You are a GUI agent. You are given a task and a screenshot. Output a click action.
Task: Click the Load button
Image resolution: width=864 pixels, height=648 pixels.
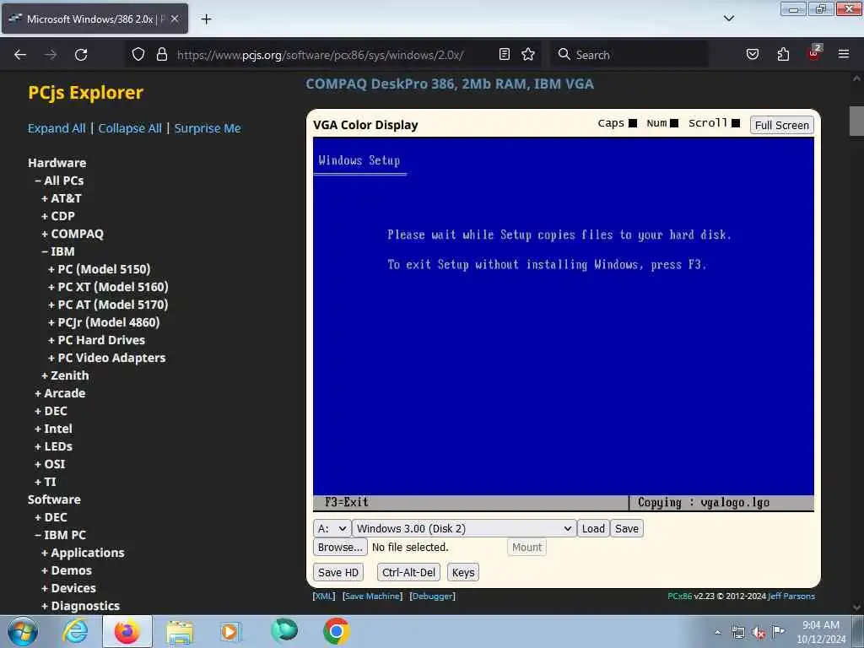593,528
